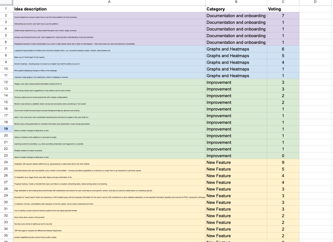Screen dimensions: 333x242
Task: Select row 35 header
Action: (x=6, y=236)
